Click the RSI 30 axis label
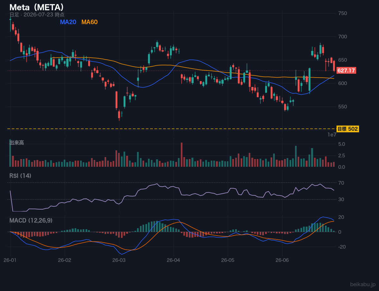Image resolution: width=379 pixels, height=291 pixels. pyautogui.click(x=341, y=199)
